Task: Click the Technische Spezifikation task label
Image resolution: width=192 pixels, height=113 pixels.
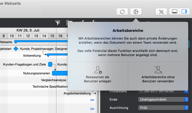Action: click(50, 86)
